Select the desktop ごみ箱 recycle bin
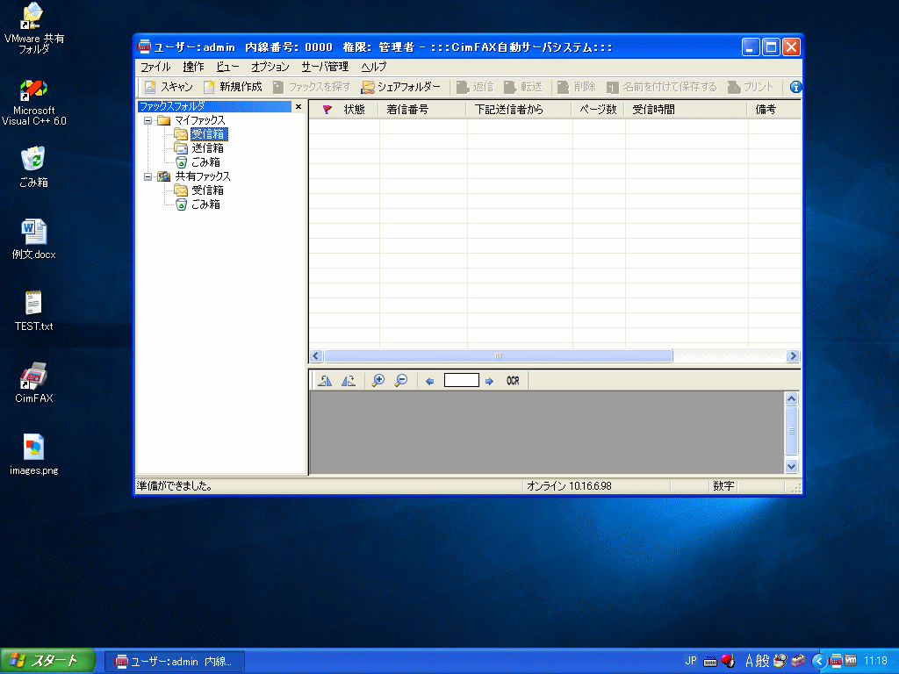899x674 pixels. click(34, 167)
